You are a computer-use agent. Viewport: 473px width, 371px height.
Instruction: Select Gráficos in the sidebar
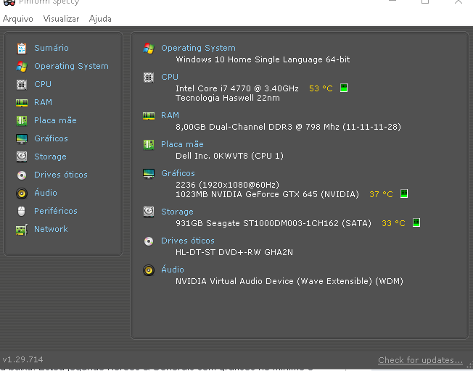click(51, 138)
